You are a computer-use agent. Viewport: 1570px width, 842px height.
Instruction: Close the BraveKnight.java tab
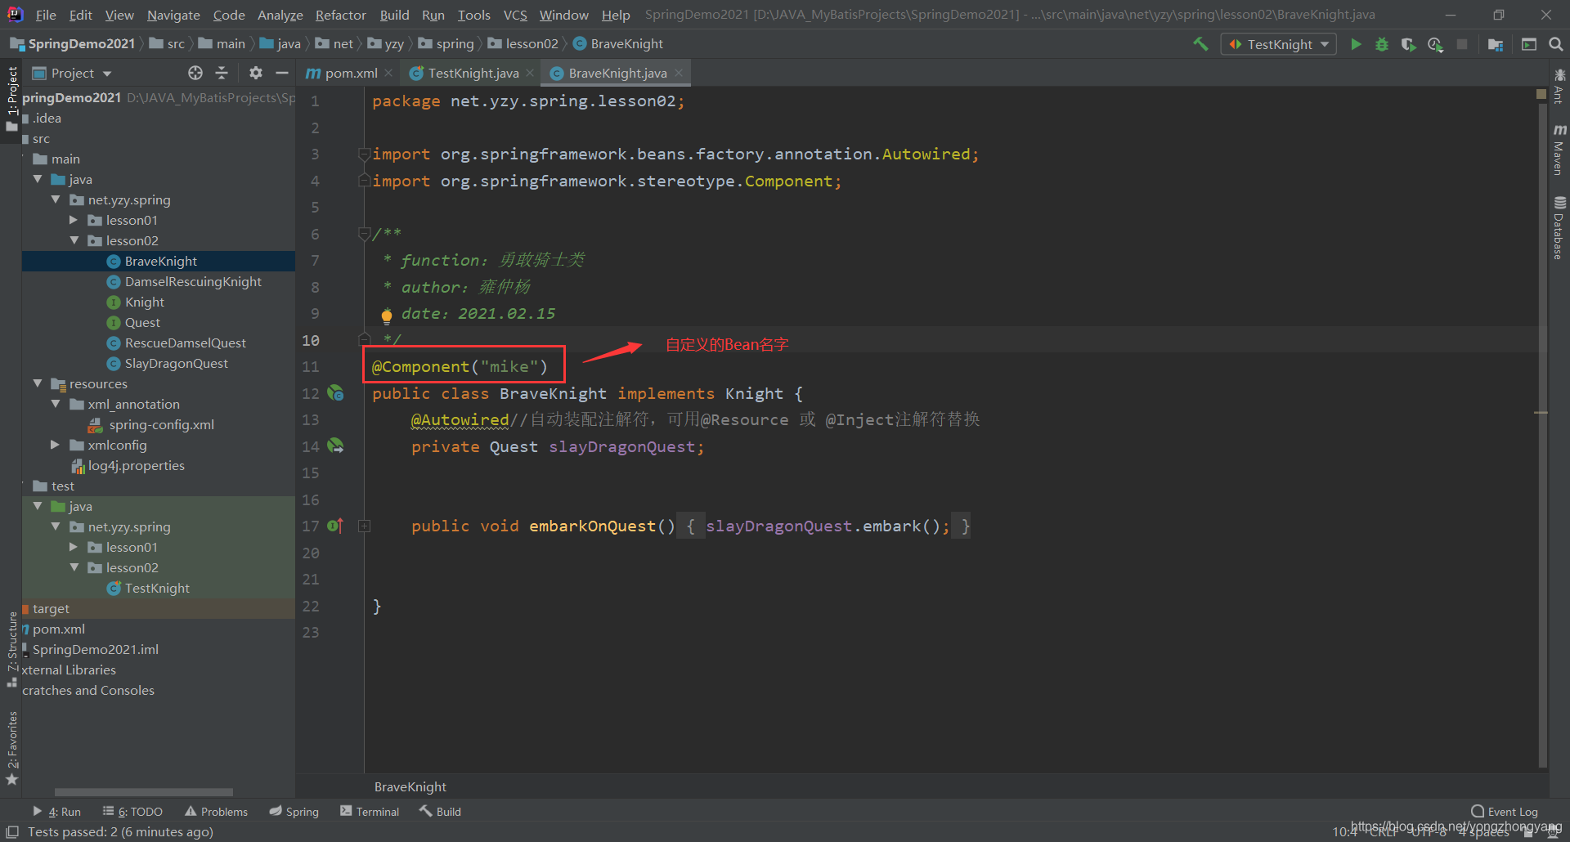(679, 73)
